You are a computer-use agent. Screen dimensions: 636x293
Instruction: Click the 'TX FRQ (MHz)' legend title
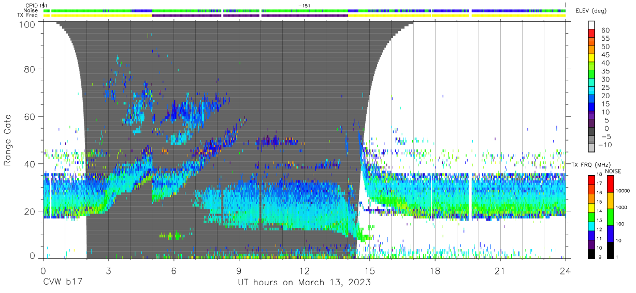point(590,164)
